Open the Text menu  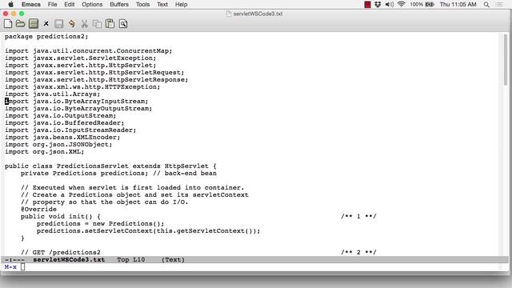point(162,4)
